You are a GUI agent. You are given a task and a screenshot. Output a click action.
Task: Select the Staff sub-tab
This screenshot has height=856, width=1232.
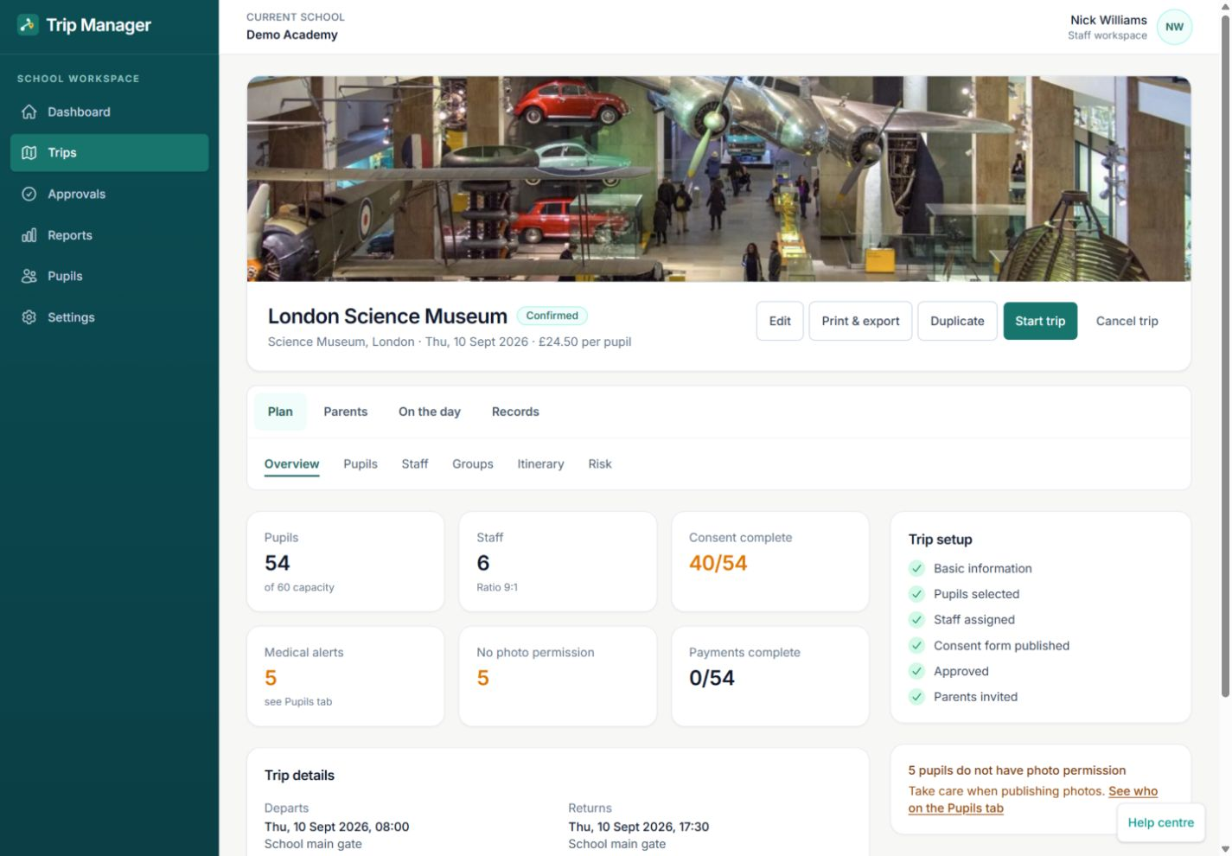tap(415, 464)
